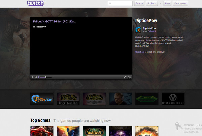Viewport: 202px width, 136px height.
Task: Open the Browse page
Action: (139, 3)
